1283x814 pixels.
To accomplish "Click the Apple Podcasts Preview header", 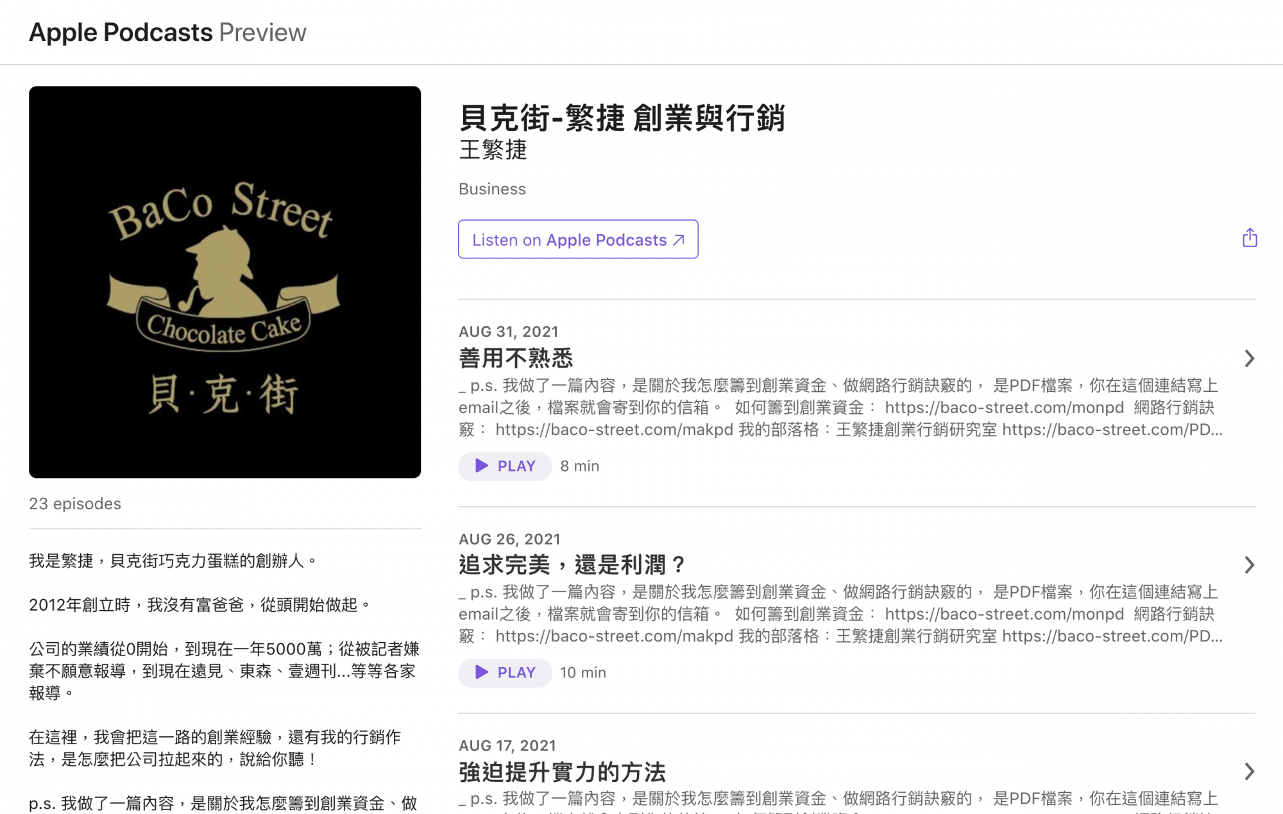I will pyautogui.click(x=167, y=32).
